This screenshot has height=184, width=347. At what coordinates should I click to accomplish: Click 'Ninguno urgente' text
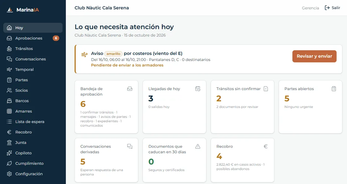click(299, 107)
